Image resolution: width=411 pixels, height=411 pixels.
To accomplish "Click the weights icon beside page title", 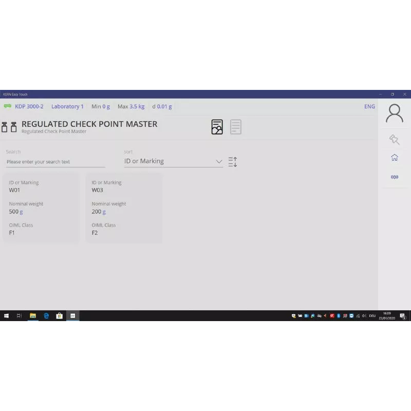I will click(x=9, y=127).
